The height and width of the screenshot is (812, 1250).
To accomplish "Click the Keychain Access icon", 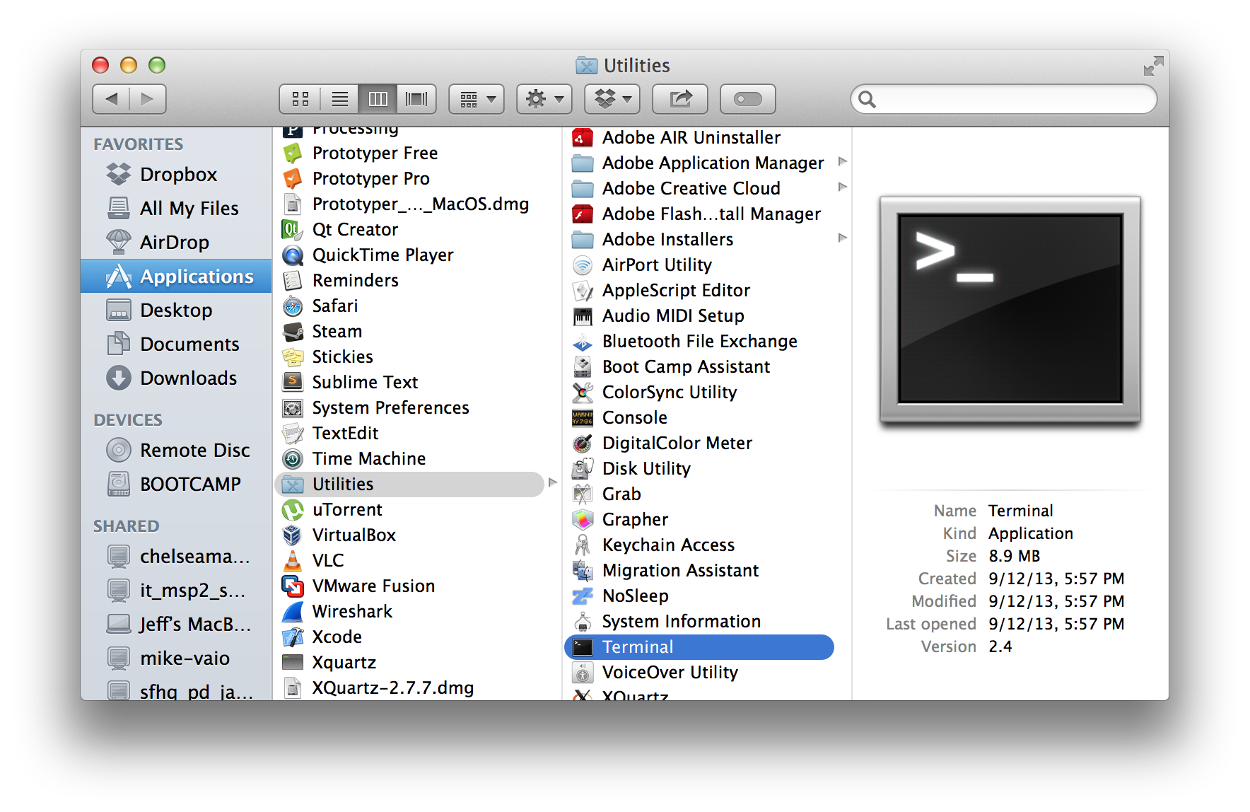I will click(583, 545).
